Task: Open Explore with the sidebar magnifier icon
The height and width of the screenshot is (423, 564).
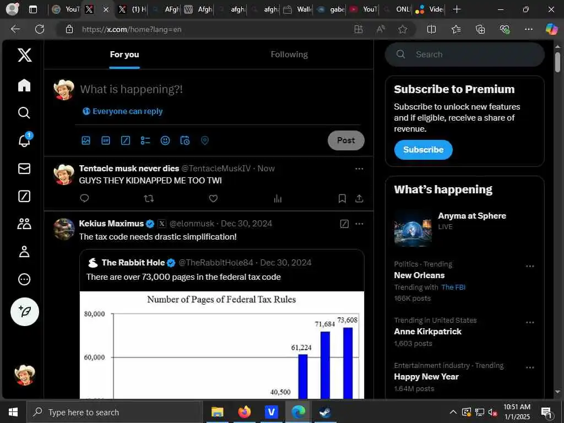Action: click(x=24, y=112)
